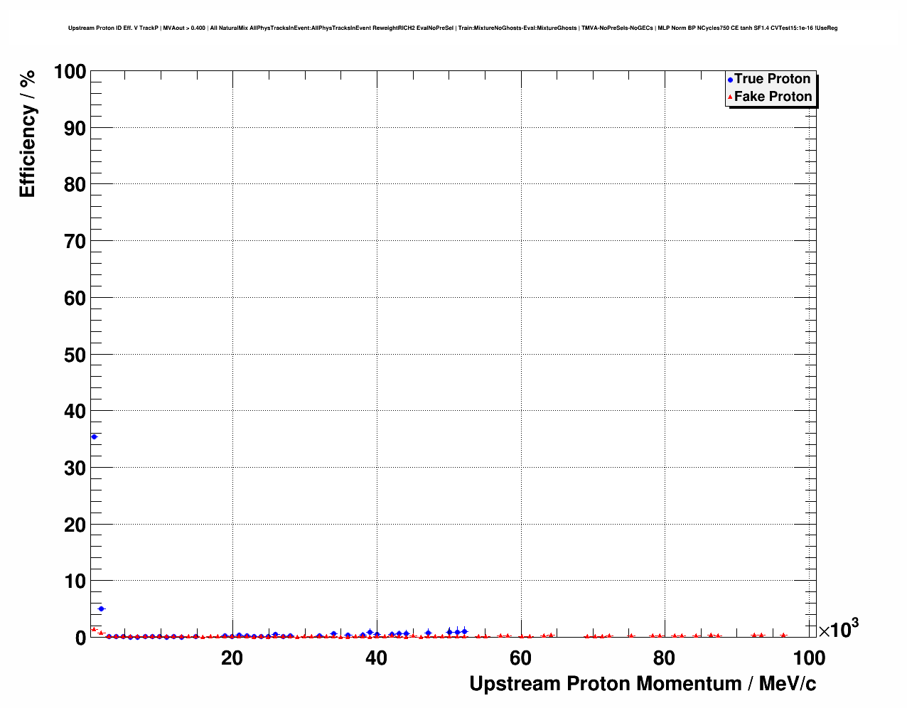This screenshot has width=907, height=708.
Task: Select the True Proton legend label
Action: pyautogui.click(x=772, y=79)
